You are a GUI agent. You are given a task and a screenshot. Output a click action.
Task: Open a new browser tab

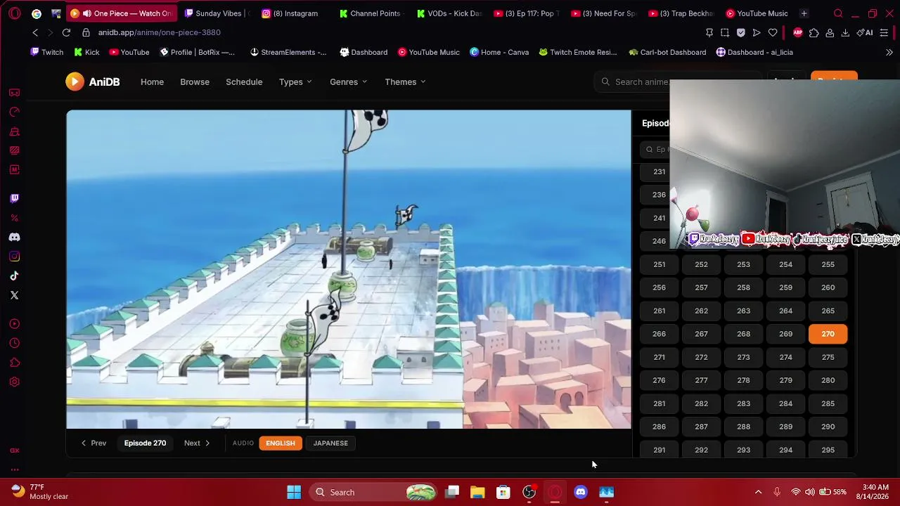pos(804,13)
